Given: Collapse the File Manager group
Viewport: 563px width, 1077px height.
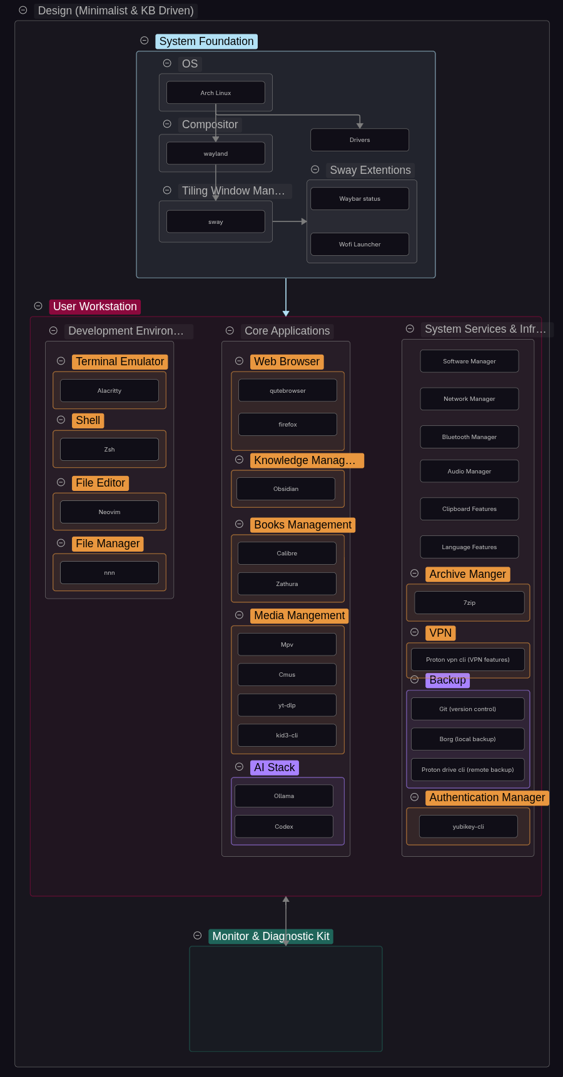Looking at the screenshot, I should click(61, 543).
